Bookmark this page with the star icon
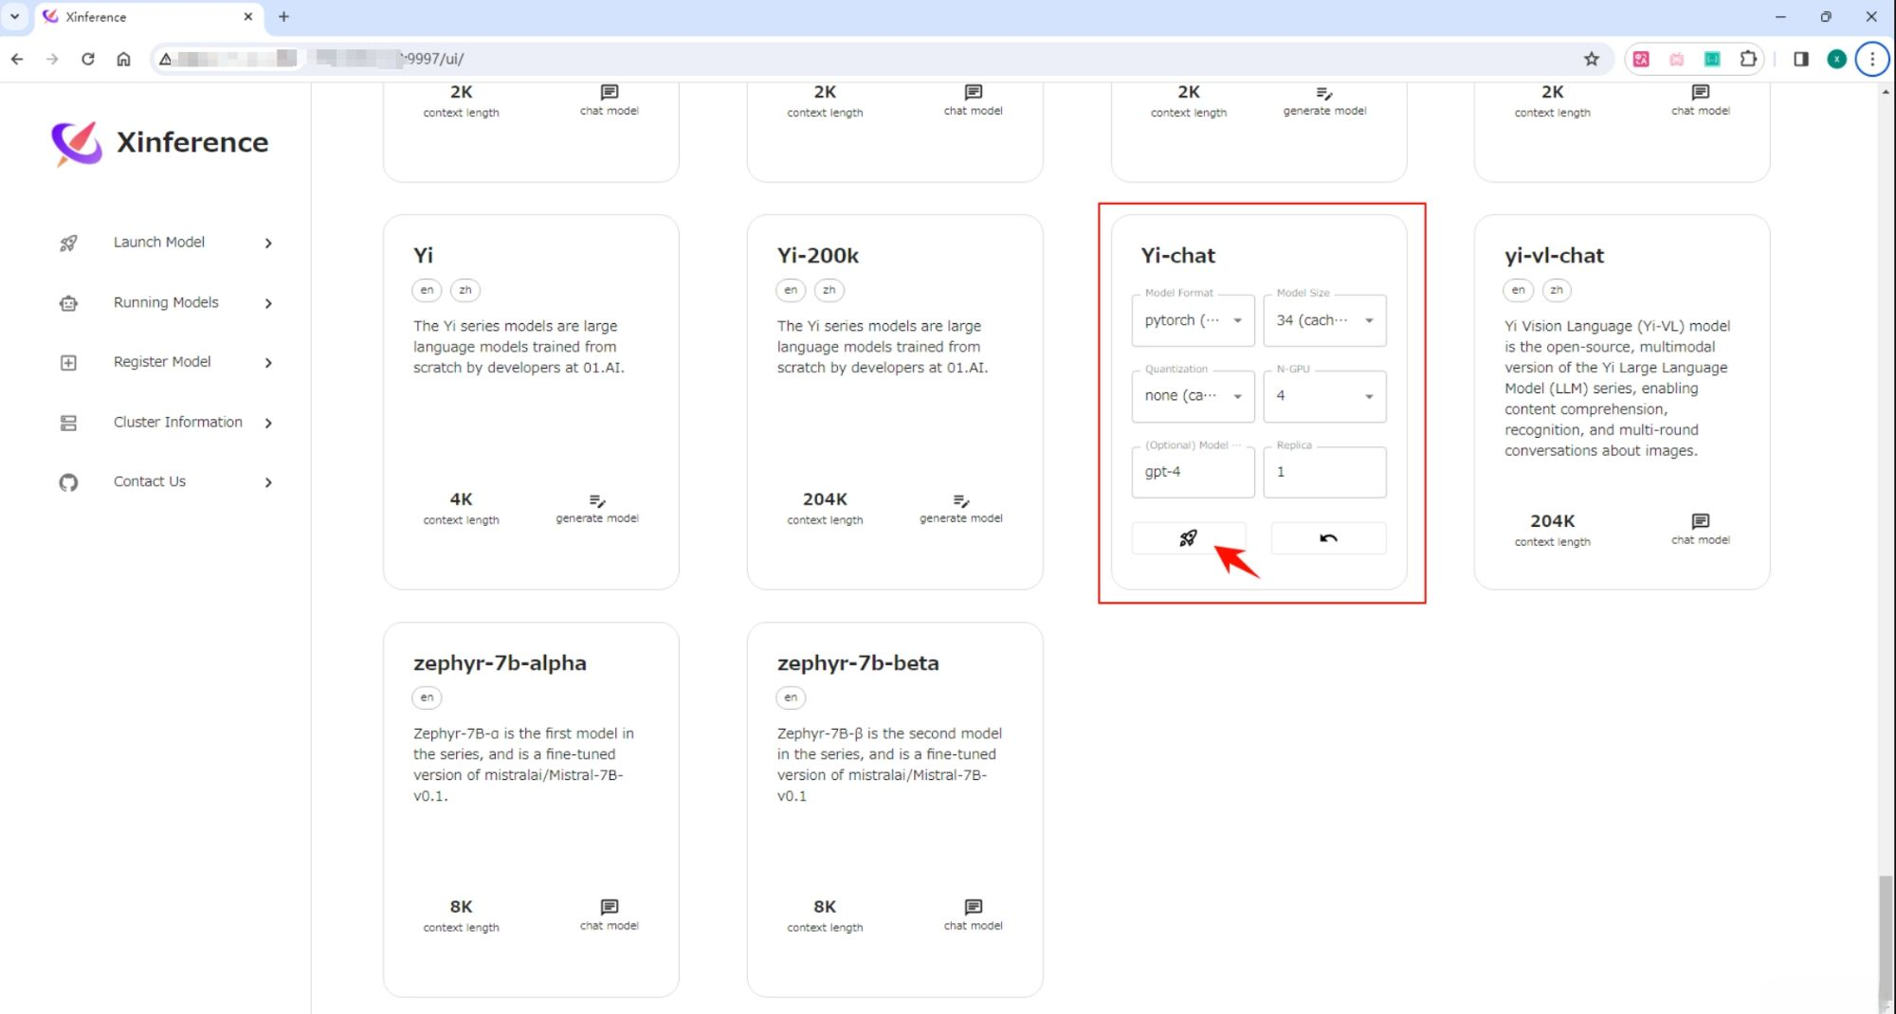 point(1592,59)
